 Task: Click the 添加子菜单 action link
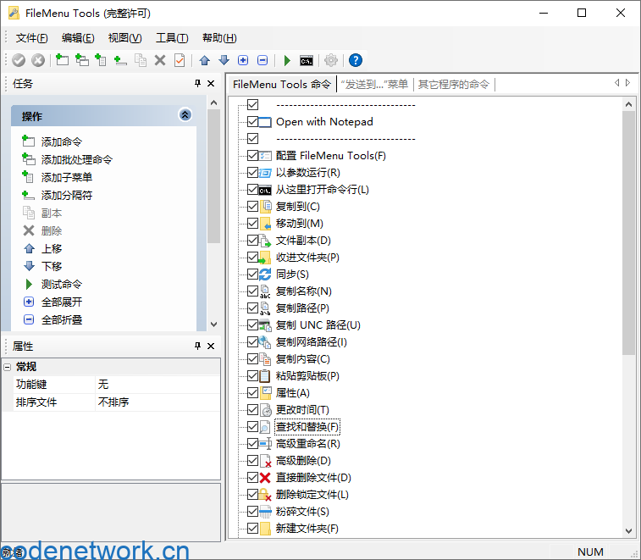coord(67,177)
